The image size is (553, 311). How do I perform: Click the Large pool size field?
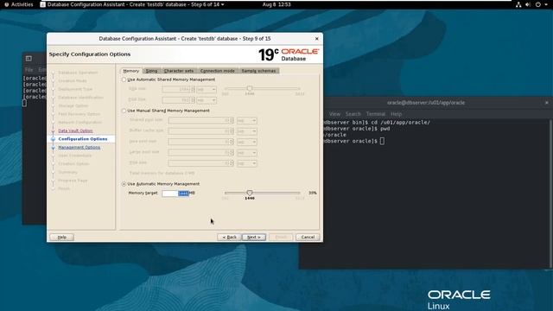click(x=199, y=153)
